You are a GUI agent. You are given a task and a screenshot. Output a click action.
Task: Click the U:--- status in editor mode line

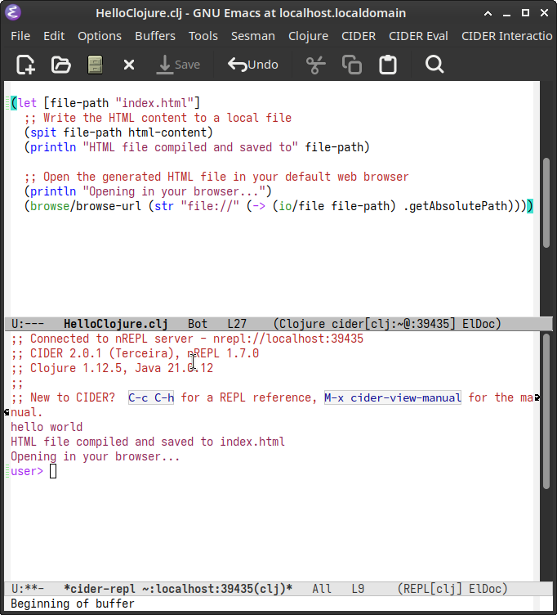(28, 324)
